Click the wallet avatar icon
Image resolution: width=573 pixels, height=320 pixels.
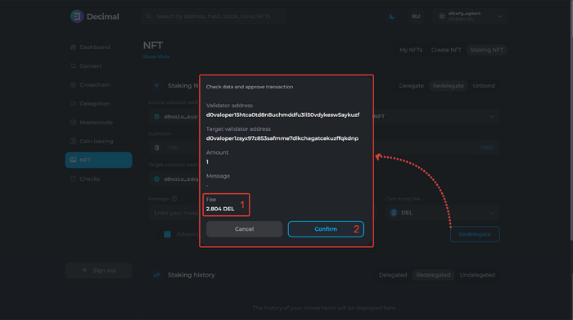[442, 16]
